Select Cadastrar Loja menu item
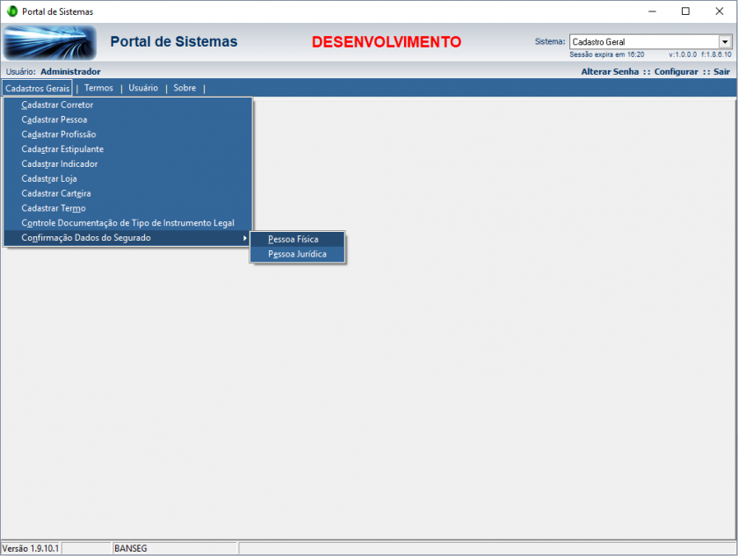This screenshot has width=738, height=556. [48, 178]
